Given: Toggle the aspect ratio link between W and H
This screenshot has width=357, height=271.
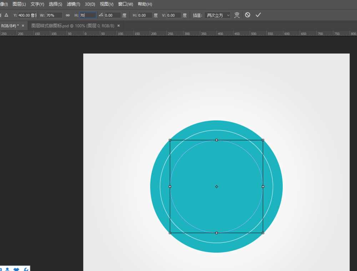Looking at the screenshot, I should (x=67, y=15).
